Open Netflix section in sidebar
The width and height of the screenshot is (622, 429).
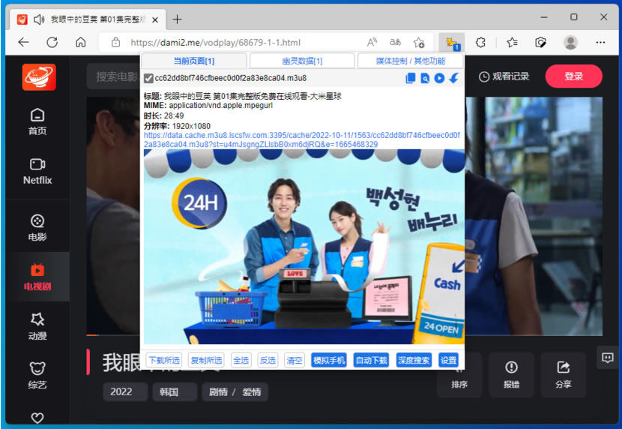click(x=37, y=172)
